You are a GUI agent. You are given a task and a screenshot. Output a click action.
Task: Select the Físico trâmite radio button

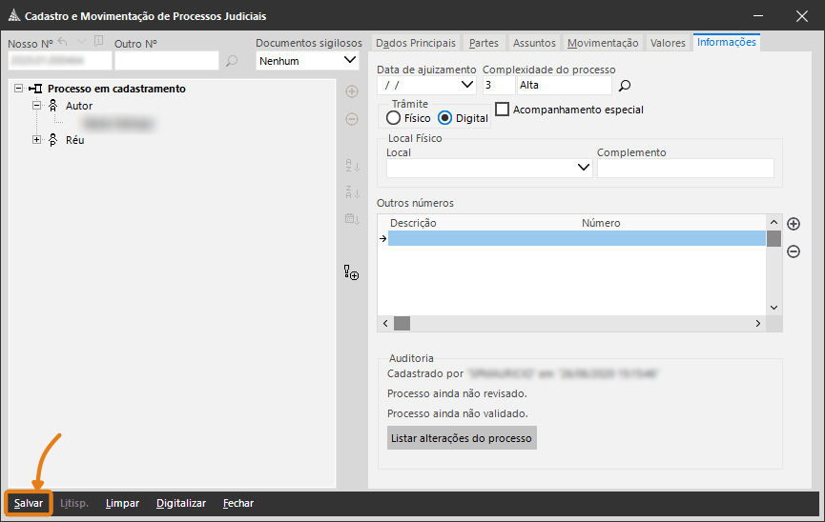[394, 118]
